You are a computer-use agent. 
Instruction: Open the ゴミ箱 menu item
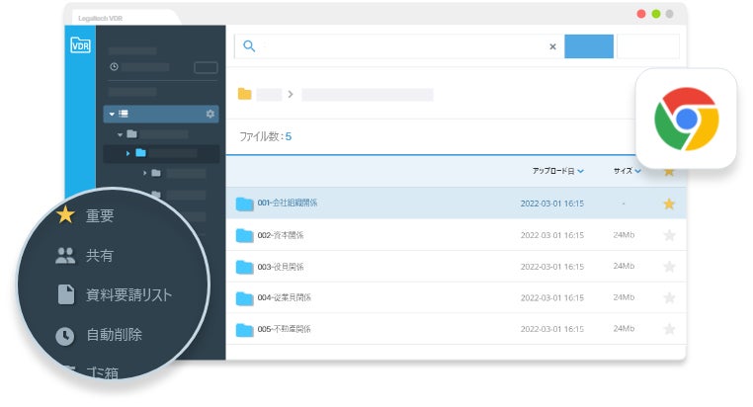tap(103, 372)
